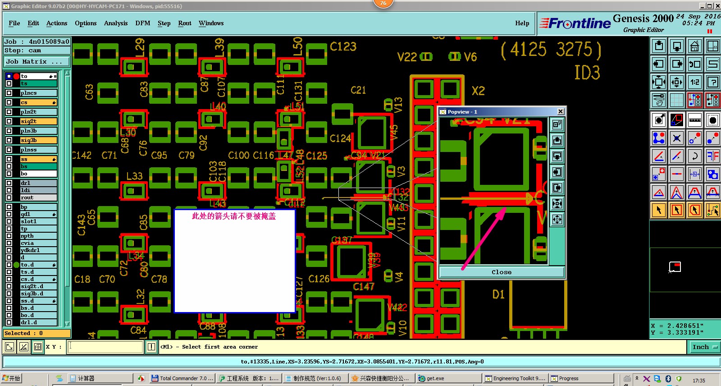Toggle the grid display icon

pyautogui.click(x=677, y=100)
